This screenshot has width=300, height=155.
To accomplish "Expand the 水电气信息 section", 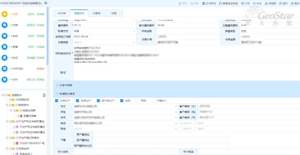I will [x=57, y=85].
